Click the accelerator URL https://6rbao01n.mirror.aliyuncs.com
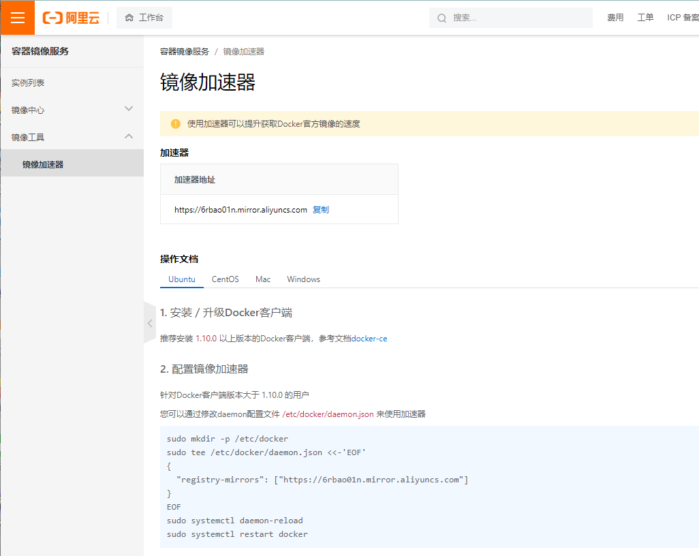Viewport: 699px width, 556px height. pos(240,210)
